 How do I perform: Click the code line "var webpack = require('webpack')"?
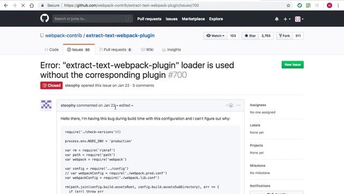tap(96, 160)
